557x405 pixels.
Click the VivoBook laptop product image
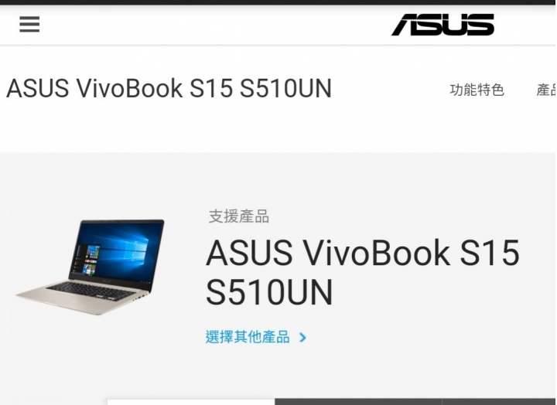point(91,267)
